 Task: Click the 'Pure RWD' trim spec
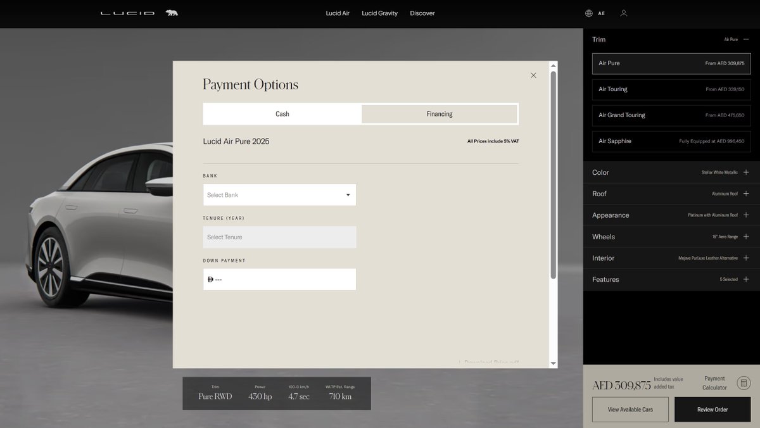[x=215, y=396]
